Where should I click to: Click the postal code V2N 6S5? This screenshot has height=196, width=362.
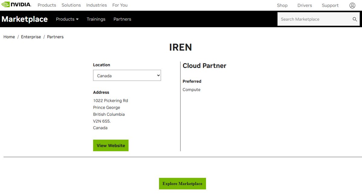102,121
